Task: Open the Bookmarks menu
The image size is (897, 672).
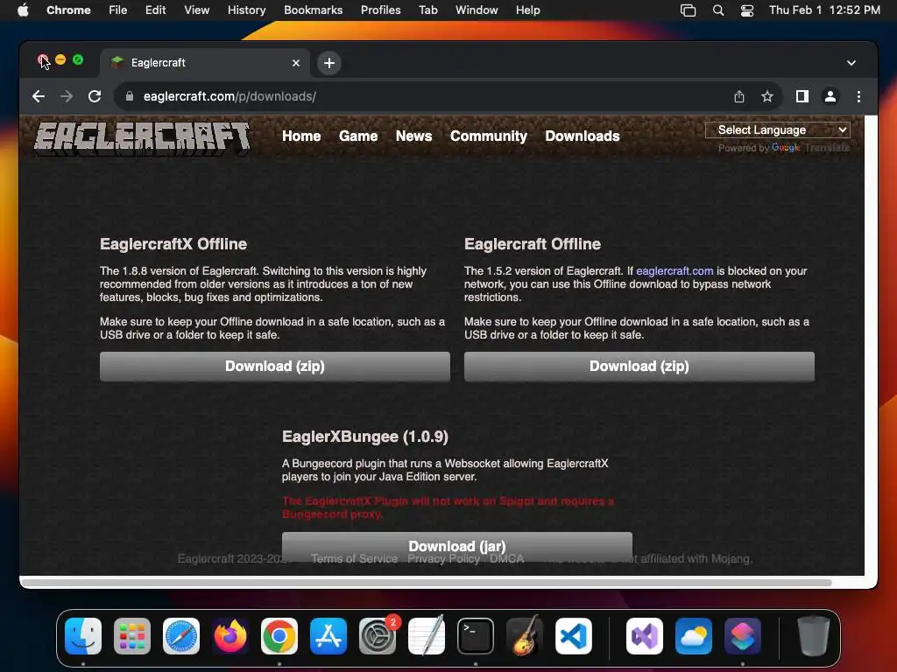Action: click(313, 10)
